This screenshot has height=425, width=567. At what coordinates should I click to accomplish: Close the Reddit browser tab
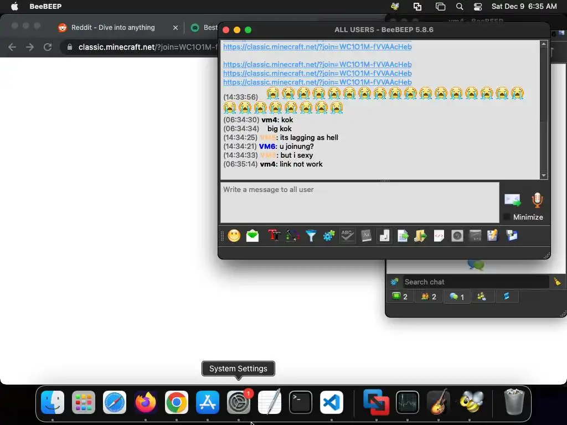click(x=176, y=28)
